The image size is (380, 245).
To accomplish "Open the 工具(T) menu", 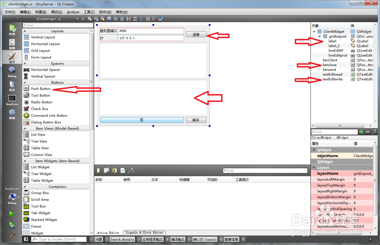I will (x=89, y=12).
